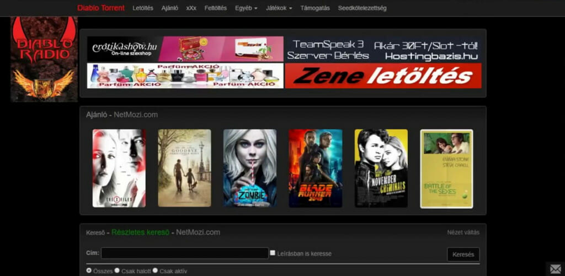Click the Keresés button
This screenshot has height=276, width=565.
coord(463,255)
